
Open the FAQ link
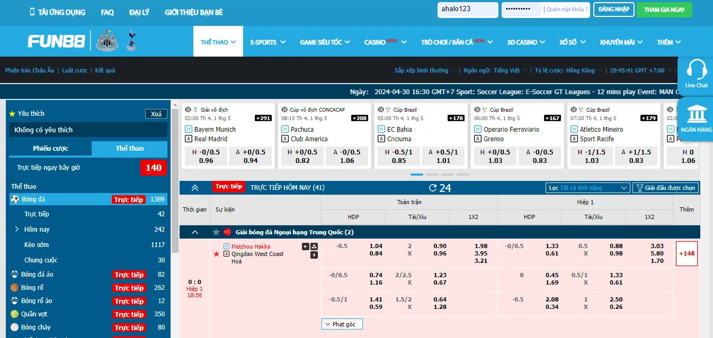coord(108,12)
